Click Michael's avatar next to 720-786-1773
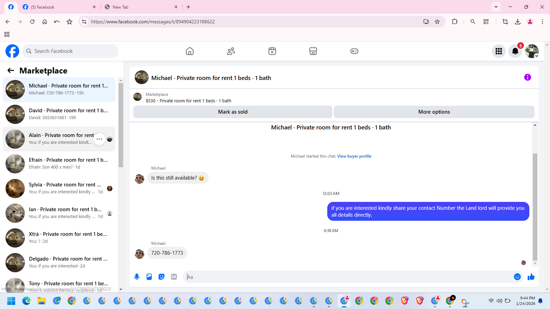The height and width of the screenshot is (309, 550). pyautogui.click(x=140, y=254)
